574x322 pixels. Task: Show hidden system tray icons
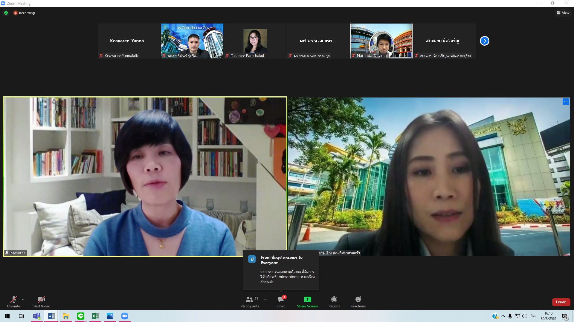503,316
